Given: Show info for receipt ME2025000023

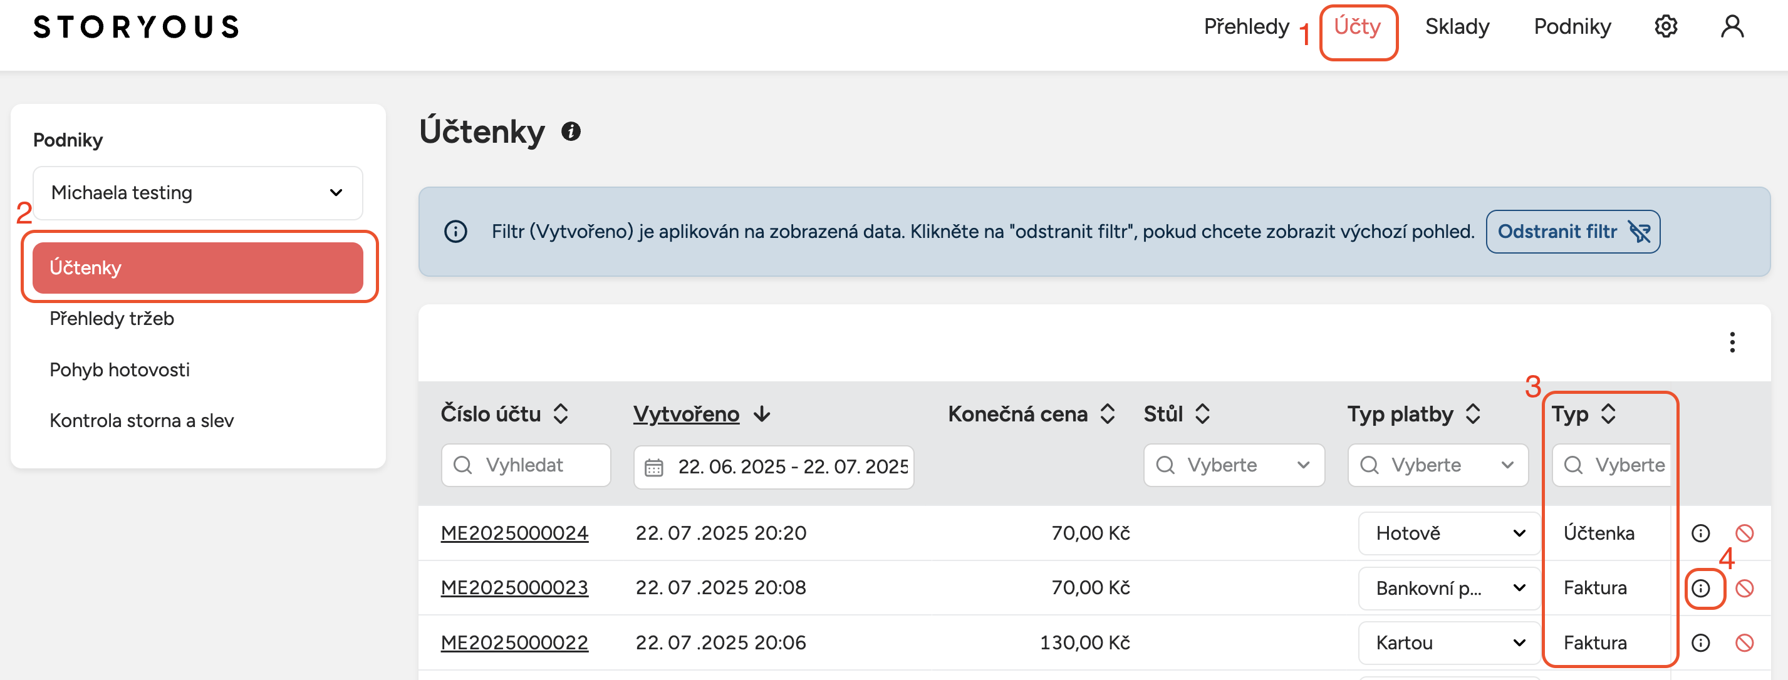Looking at the screenshot, I should click(x=1700, y=589).
